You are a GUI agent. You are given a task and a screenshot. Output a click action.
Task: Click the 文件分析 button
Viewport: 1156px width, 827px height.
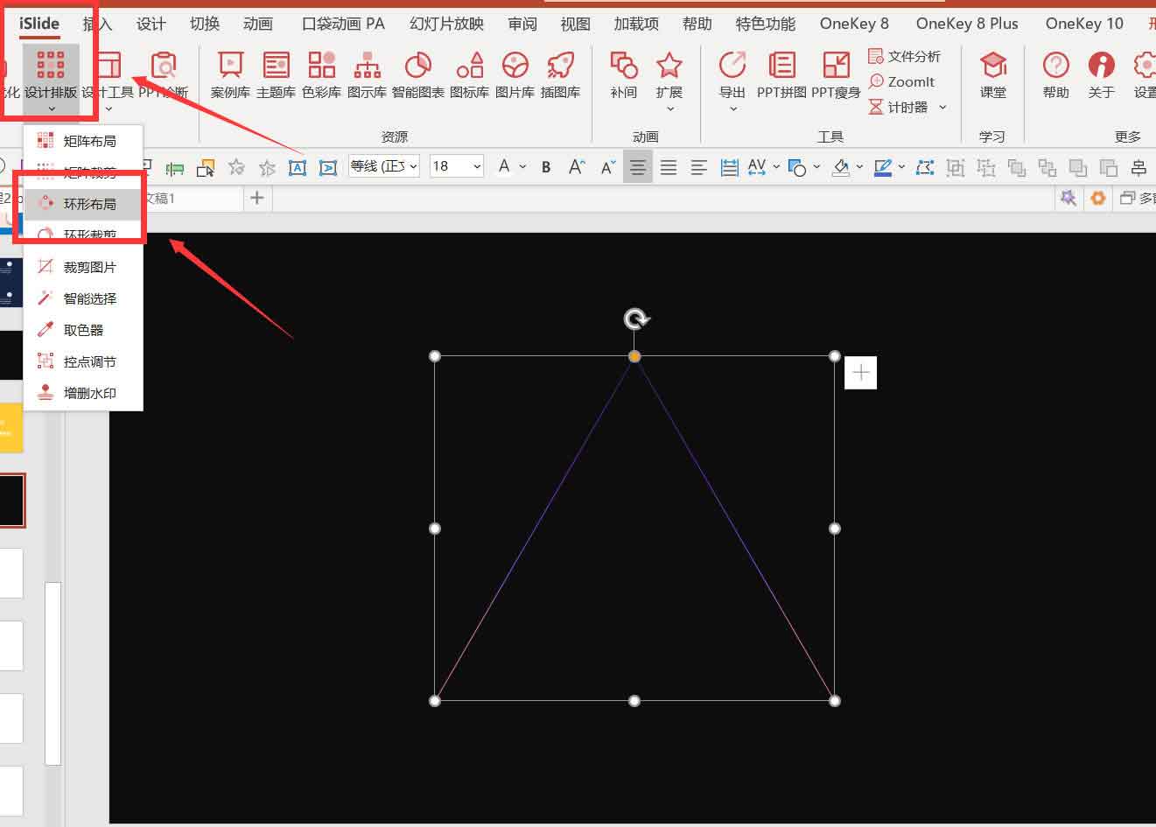905,56
